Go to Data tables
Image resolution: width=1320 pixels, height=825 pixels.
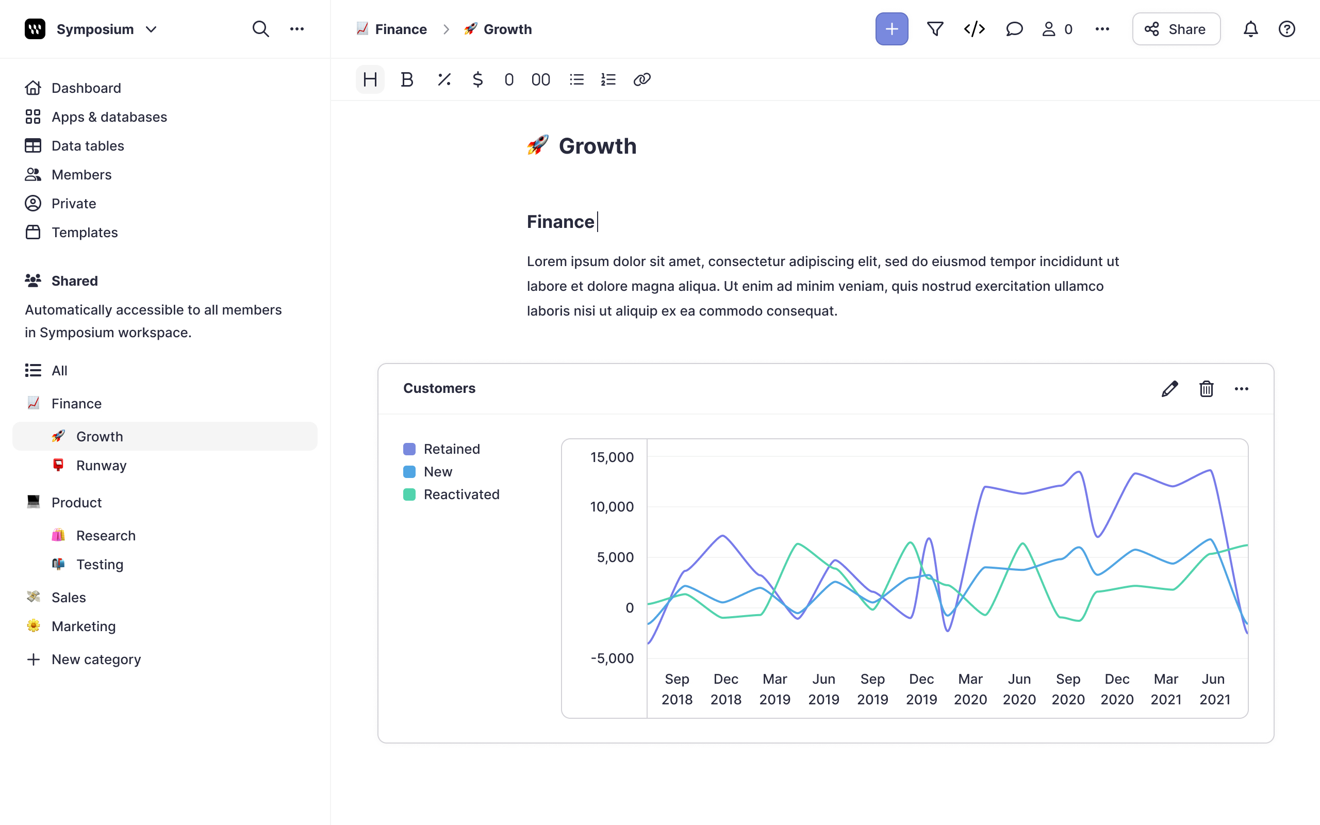click(87, 146)
